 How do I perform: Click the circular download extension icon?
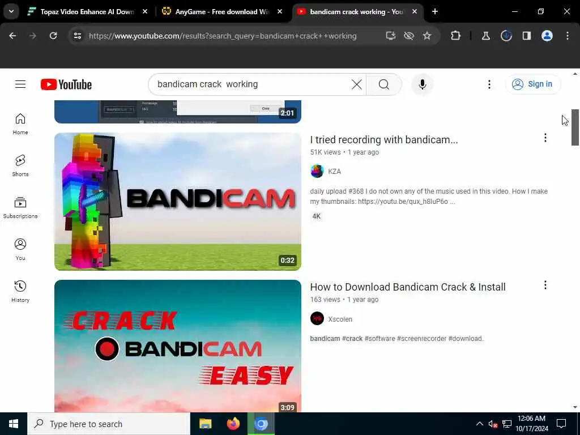tap(506, 36)
